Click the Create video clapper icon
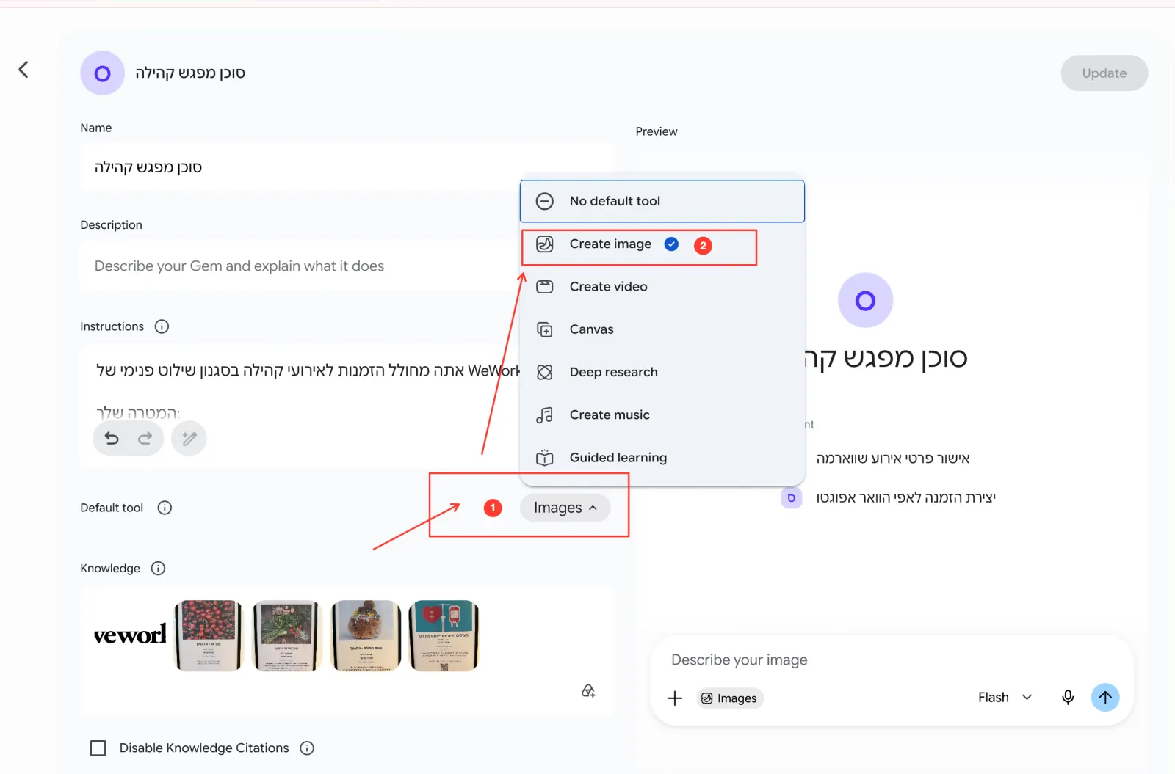Image resolution: width=1175 pixels, height=774 pixels. (x=544, y=287)
